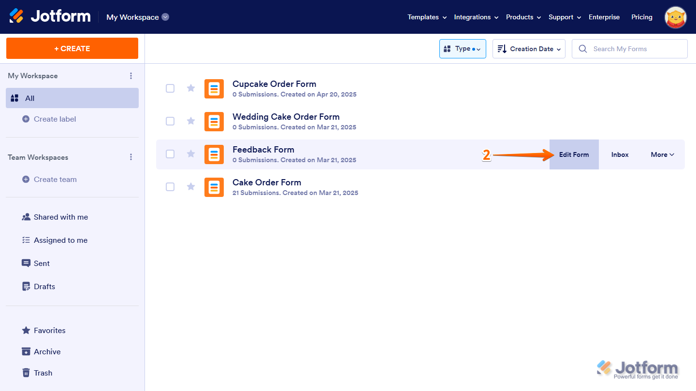The width and height of the screenshot is (696, 391).
Task: Click the orange CREATE button
Action: (72, 48)
